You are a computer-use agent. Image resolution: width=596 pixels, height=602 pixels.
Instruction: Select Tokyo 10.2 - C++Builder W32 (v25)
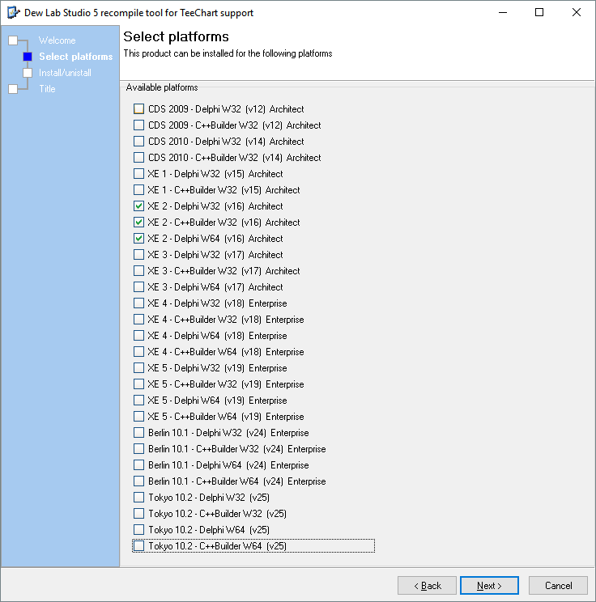138,514
